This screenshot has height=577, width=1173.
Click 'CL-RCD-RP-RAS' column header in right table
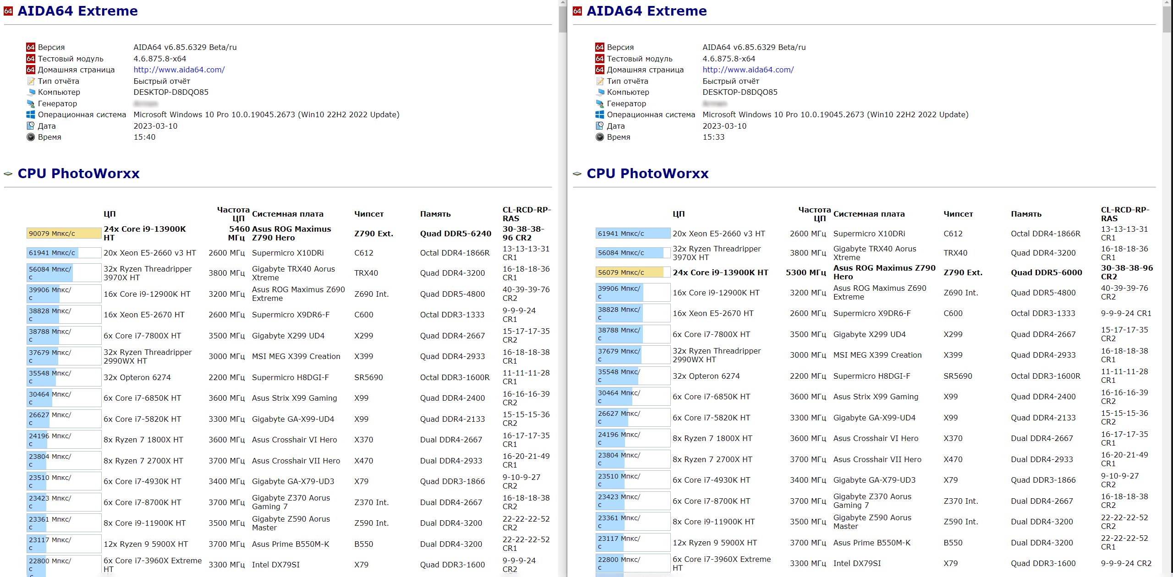click(x=1125, y=214)
